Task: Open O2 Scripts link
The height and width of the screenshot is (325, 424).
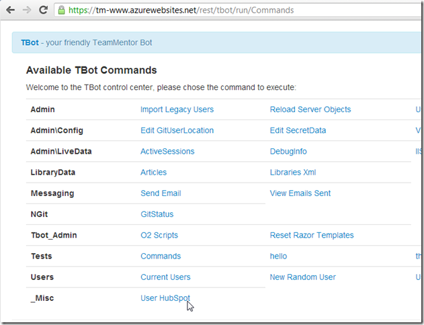Action: click(x=159, y=235)
